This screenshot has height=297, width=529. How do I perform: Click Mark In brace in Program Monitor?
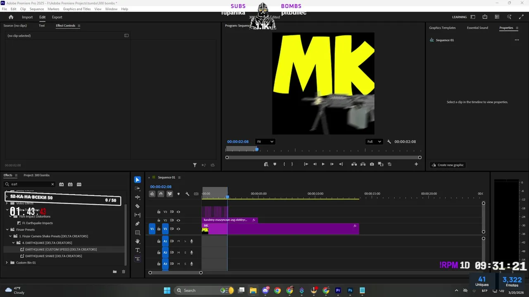coord(284,164)
